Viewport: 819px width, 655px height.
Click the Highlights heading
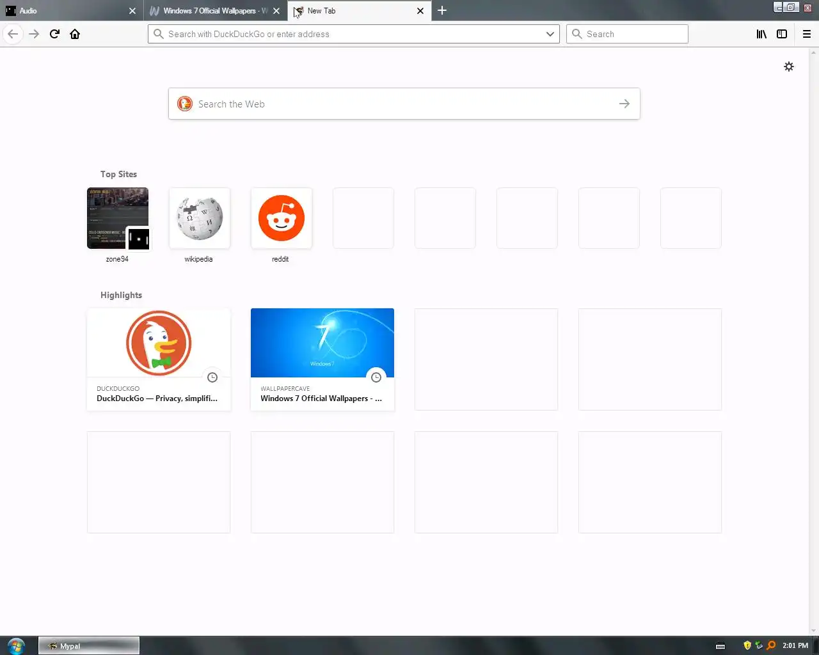pos(121,295)
